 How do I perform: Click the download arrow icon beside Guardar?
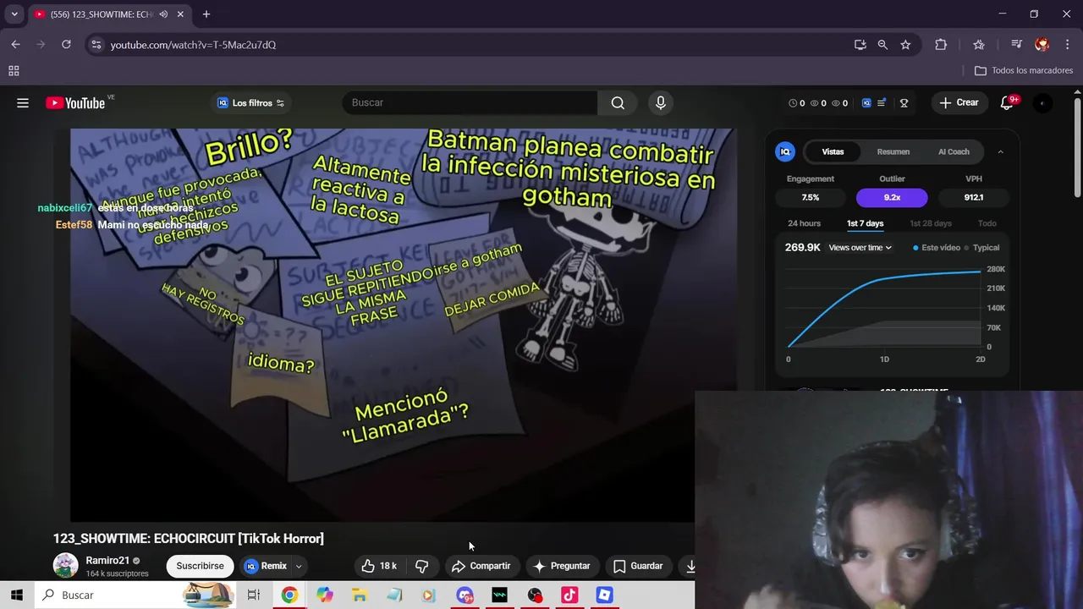pyautogui.click(x=690, y=566)
